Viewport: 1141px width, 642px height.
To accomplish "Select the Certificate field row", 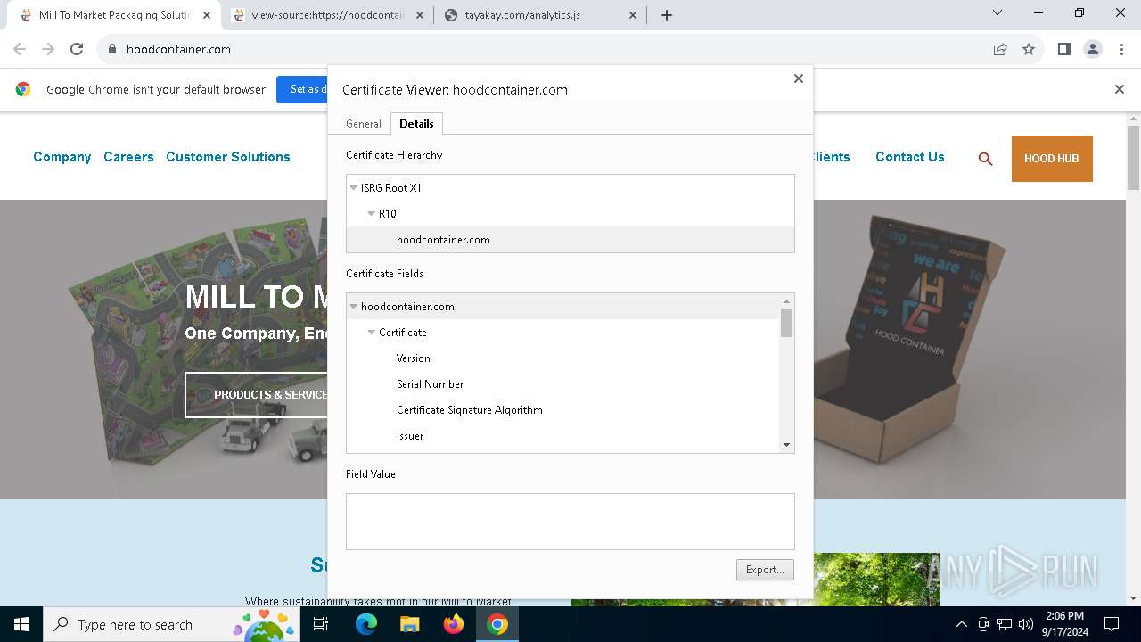I will 562,333.
